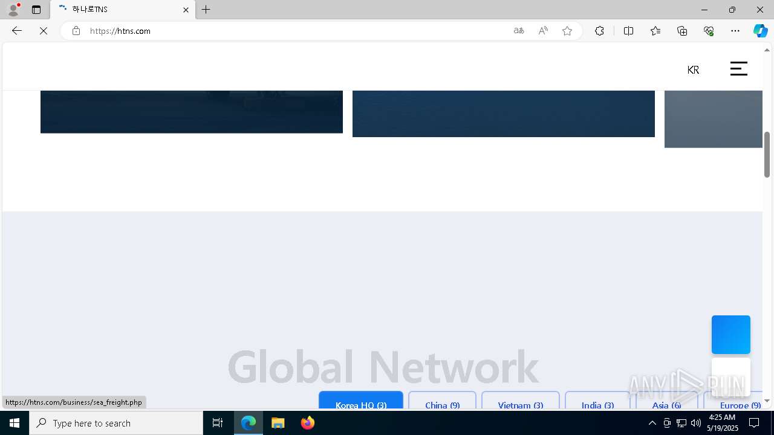Close the 하나로TNS tab
This screenshot has height=435, width=774.
click(x=186, y=10)
